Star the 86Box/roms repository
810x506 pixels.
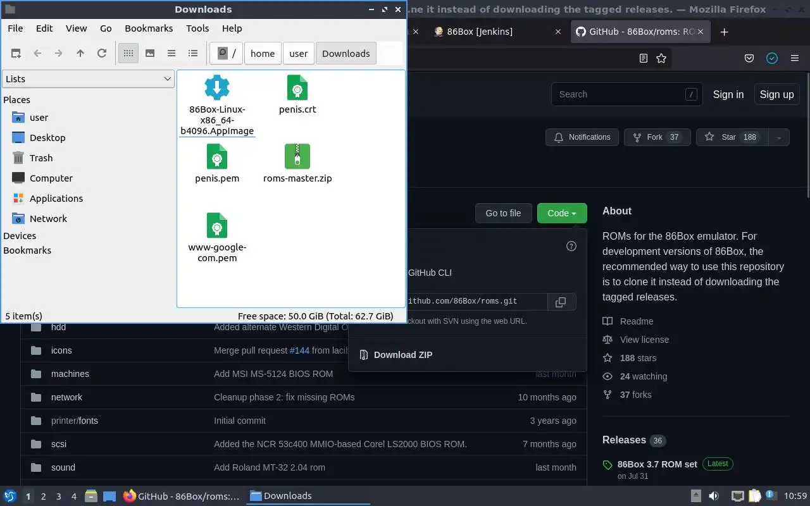coord(732,137)
